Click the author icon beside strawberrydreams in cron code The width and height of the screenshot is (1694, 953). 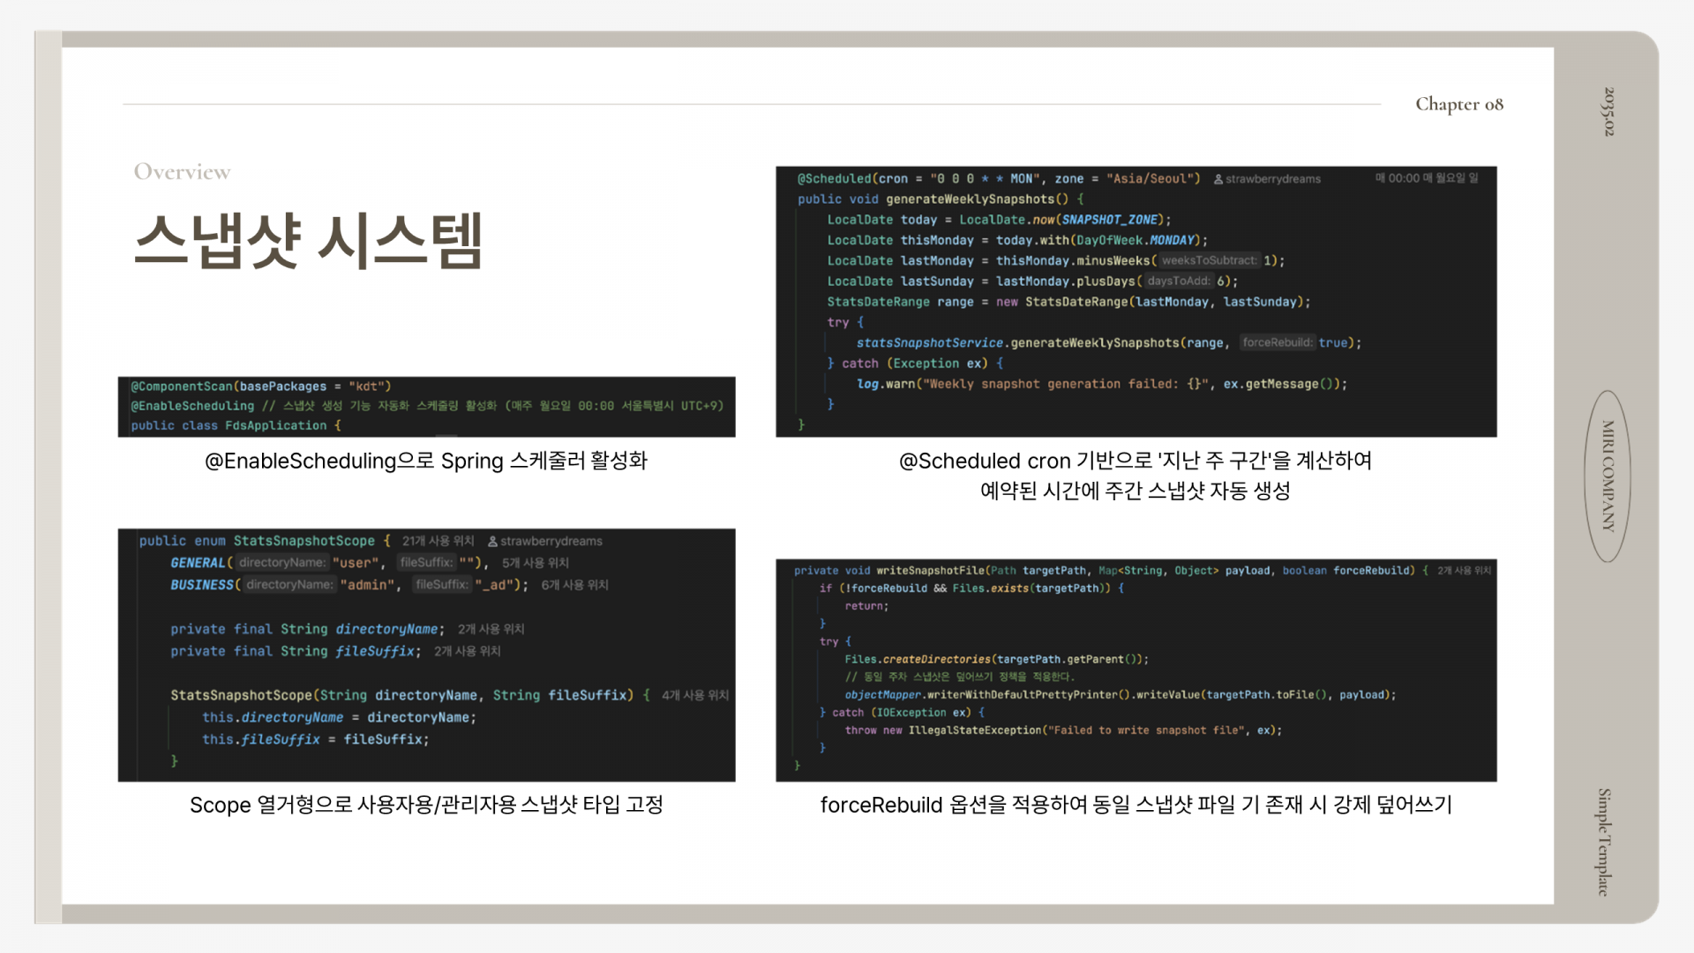pos(1218,179)
